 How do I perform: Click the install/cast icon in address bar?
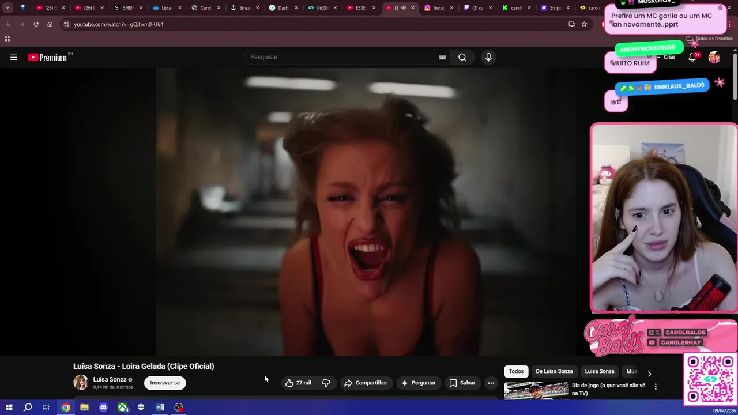point(571,24)
